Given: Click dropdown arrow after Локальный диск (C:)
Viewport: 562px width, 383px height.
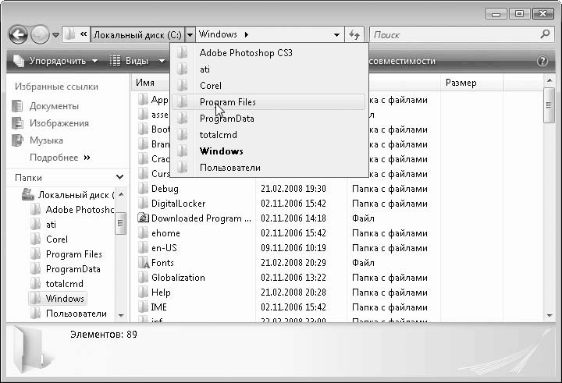Looking at the screenshot, I should [190, 34].
